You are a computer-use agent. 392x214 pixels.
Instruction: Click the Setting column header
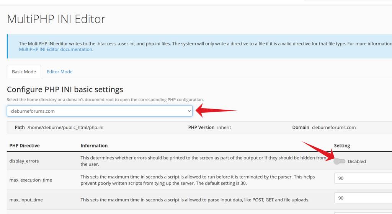(x=342, y=146)
